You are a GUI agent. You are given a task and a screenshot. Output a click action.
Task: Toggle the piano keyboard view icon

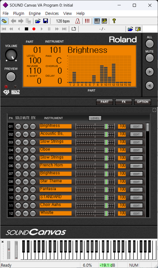pyautogui.click(x=97, y=21)
